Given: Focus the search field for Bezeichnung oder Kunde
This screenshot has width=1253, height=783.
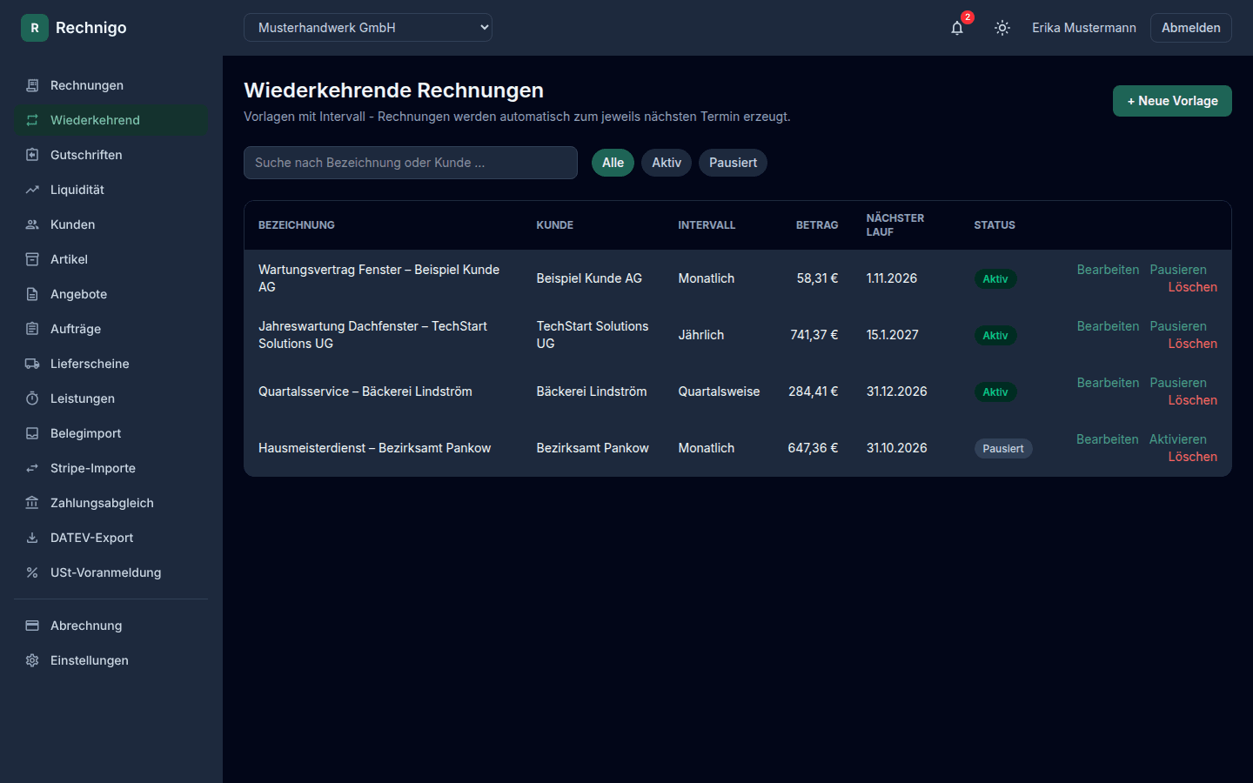Looking at the screenshot, I should click(x=411, y=163).
